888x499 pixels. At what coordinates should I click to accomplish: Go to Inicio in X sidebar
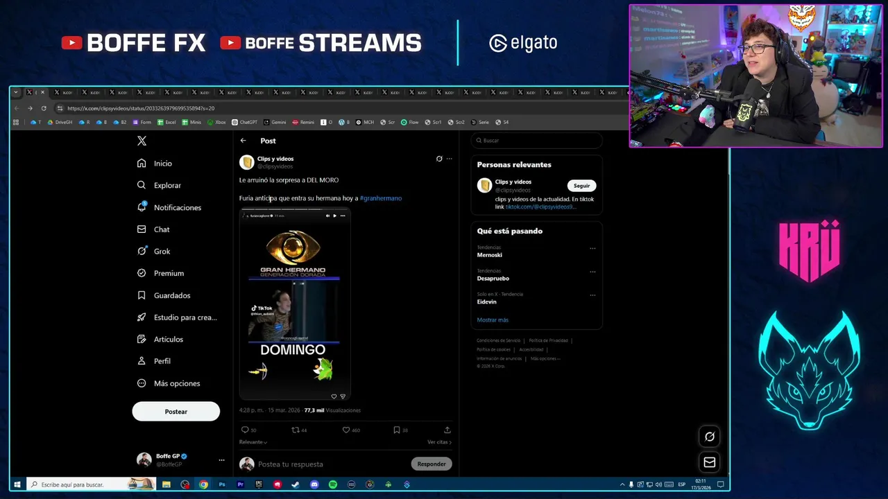(x=155, y=164)
